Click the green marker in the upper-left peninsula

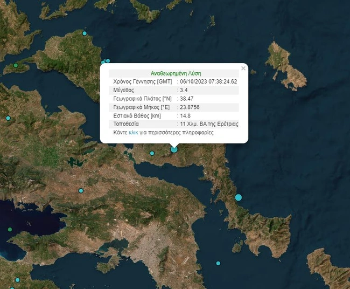click(16, 65)
